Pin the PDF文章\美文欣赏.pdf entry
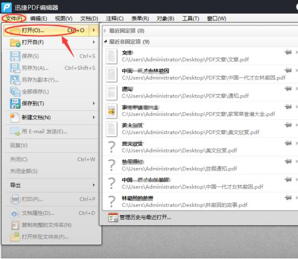 [x=288, y=124]
